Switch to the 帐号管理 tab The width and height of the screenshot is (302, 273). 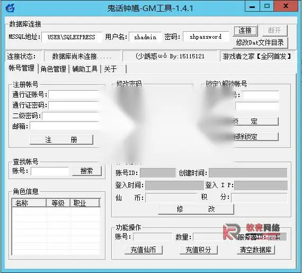tap(22, 68)
